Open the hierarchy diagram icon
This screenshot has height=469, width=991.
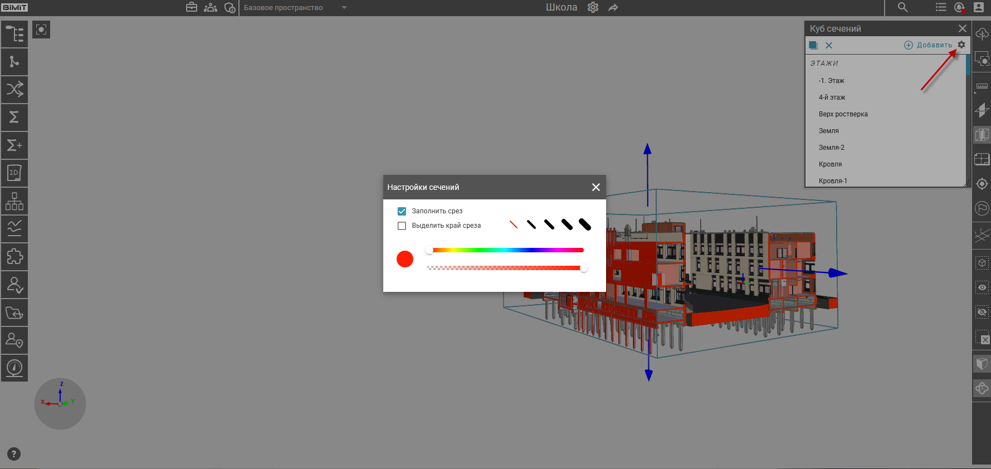pyautogui.click(x=14, y=201)
